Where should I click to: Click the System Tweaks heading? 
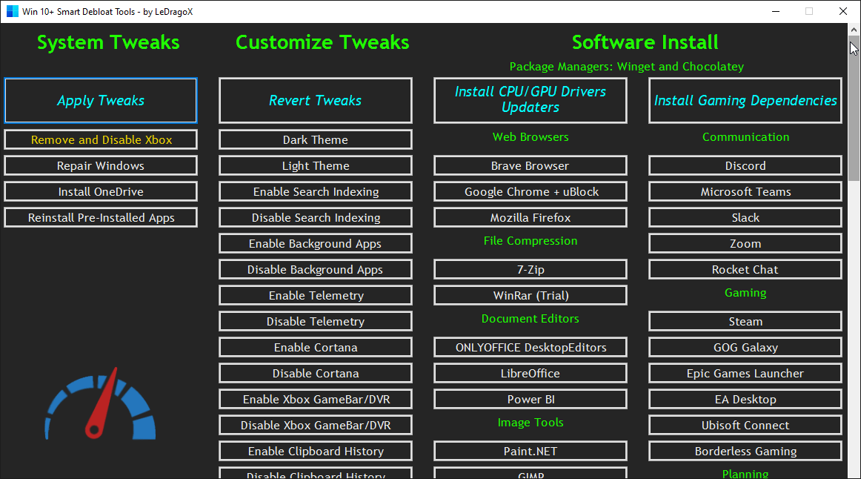[108, 42]
